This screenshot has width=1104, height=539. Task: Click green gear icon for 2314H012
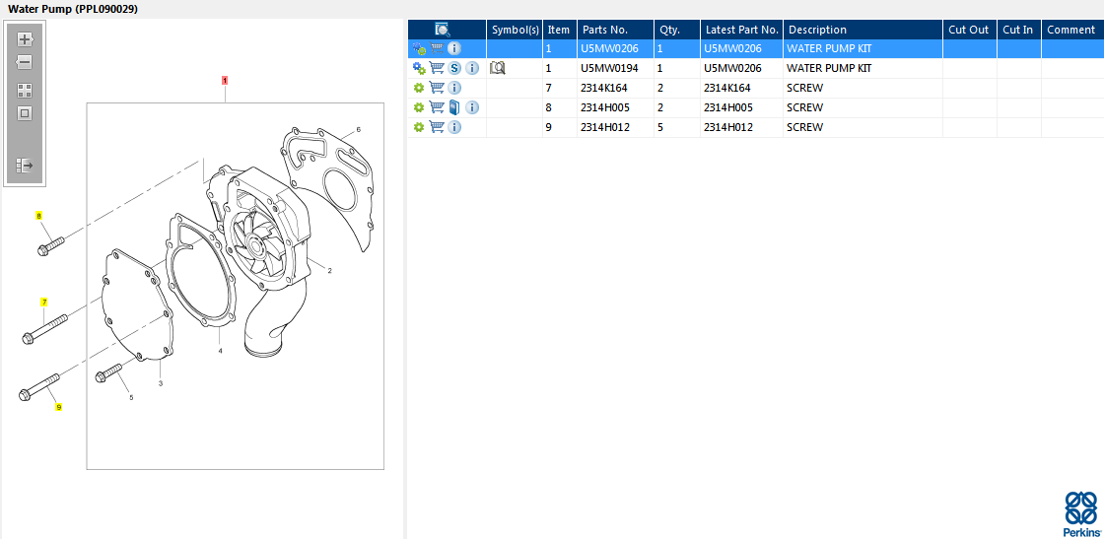point(419,127)
